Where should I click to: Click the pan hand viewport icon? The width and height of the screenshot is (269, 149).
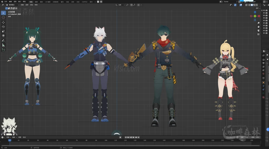click(258, 27)
